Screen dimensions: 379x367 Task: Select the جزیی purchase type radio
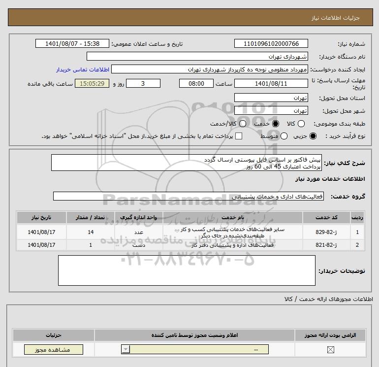tap(313, 136)
